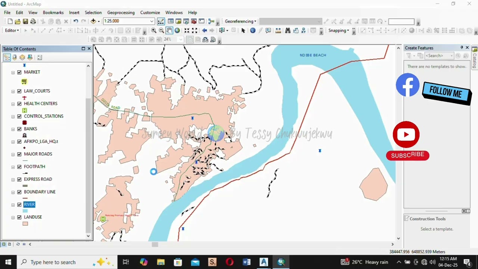Image resolution: width=478 pixels, height=269 pixels.
Task: Open the map scale 1:25,000 dropdown
Action: point(152,21)
